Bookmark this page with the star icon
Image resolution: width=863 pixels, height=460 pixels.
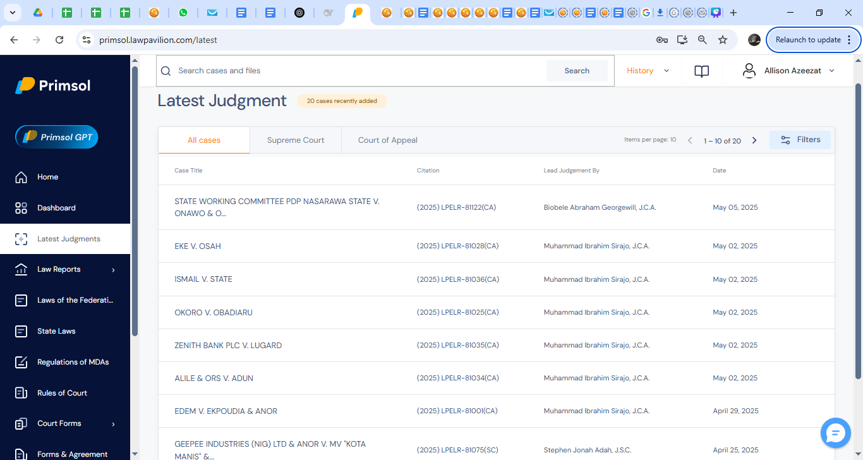pos(723,40)
